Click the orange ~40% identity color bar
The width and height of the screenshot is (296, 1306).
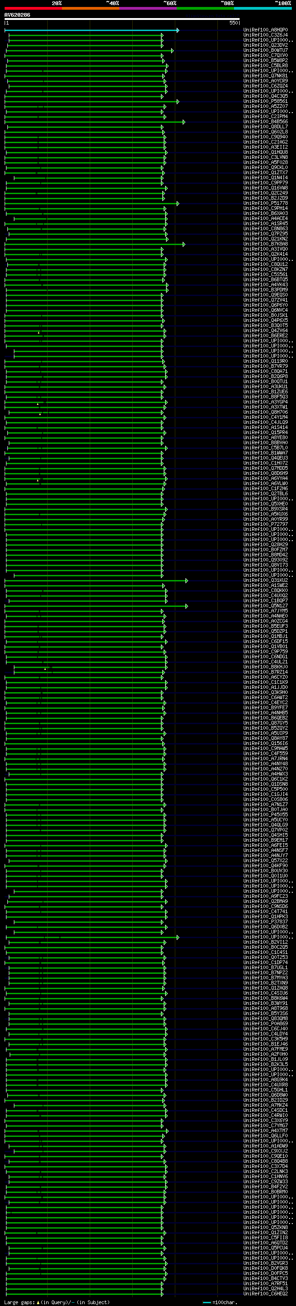click(91, 9)
